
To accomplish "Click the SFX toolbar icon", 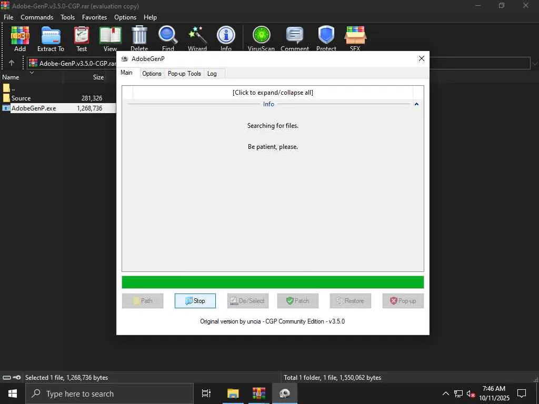I will pos(355,38).
